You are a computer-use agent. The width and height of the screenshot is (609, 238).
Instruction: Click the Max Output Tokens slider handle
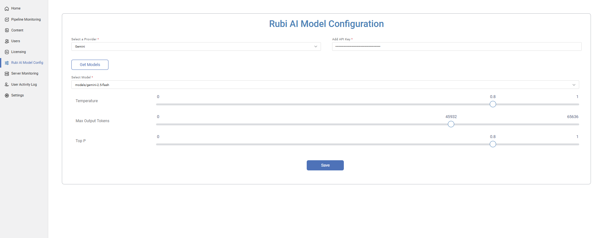pos(451,124)
